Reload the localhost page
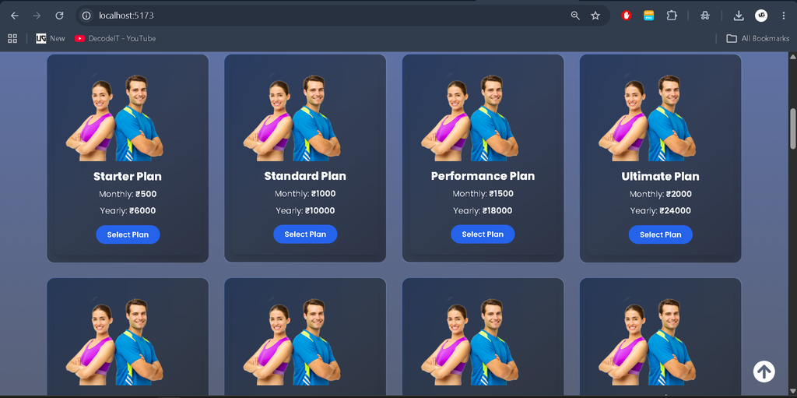 point(59,16)
